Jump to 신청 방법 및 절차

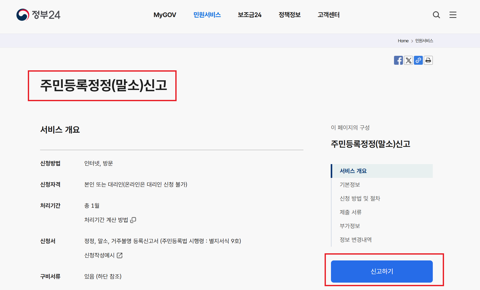coord(360,198)
